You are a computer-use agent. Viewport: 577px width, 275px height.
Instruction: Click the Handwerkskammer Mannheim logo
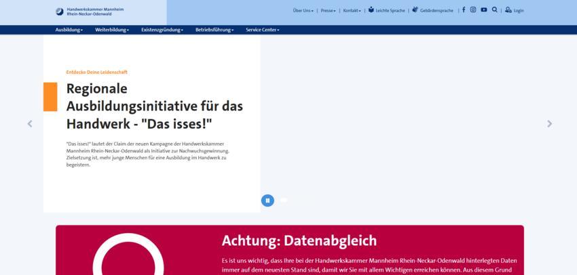(x=90, y=12)
